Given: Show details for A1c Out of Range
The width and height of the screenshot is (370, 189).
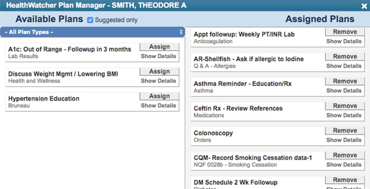Looking at the screenshot, I should [158, 56].
